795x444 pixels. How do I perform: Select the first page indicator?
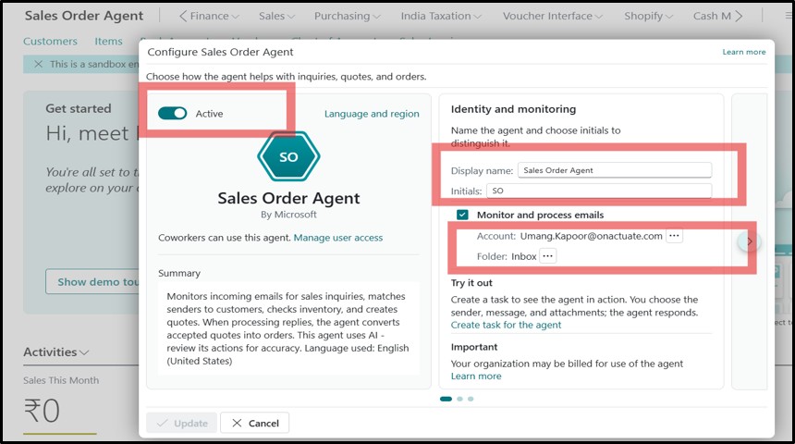click(x=446, y=399)
